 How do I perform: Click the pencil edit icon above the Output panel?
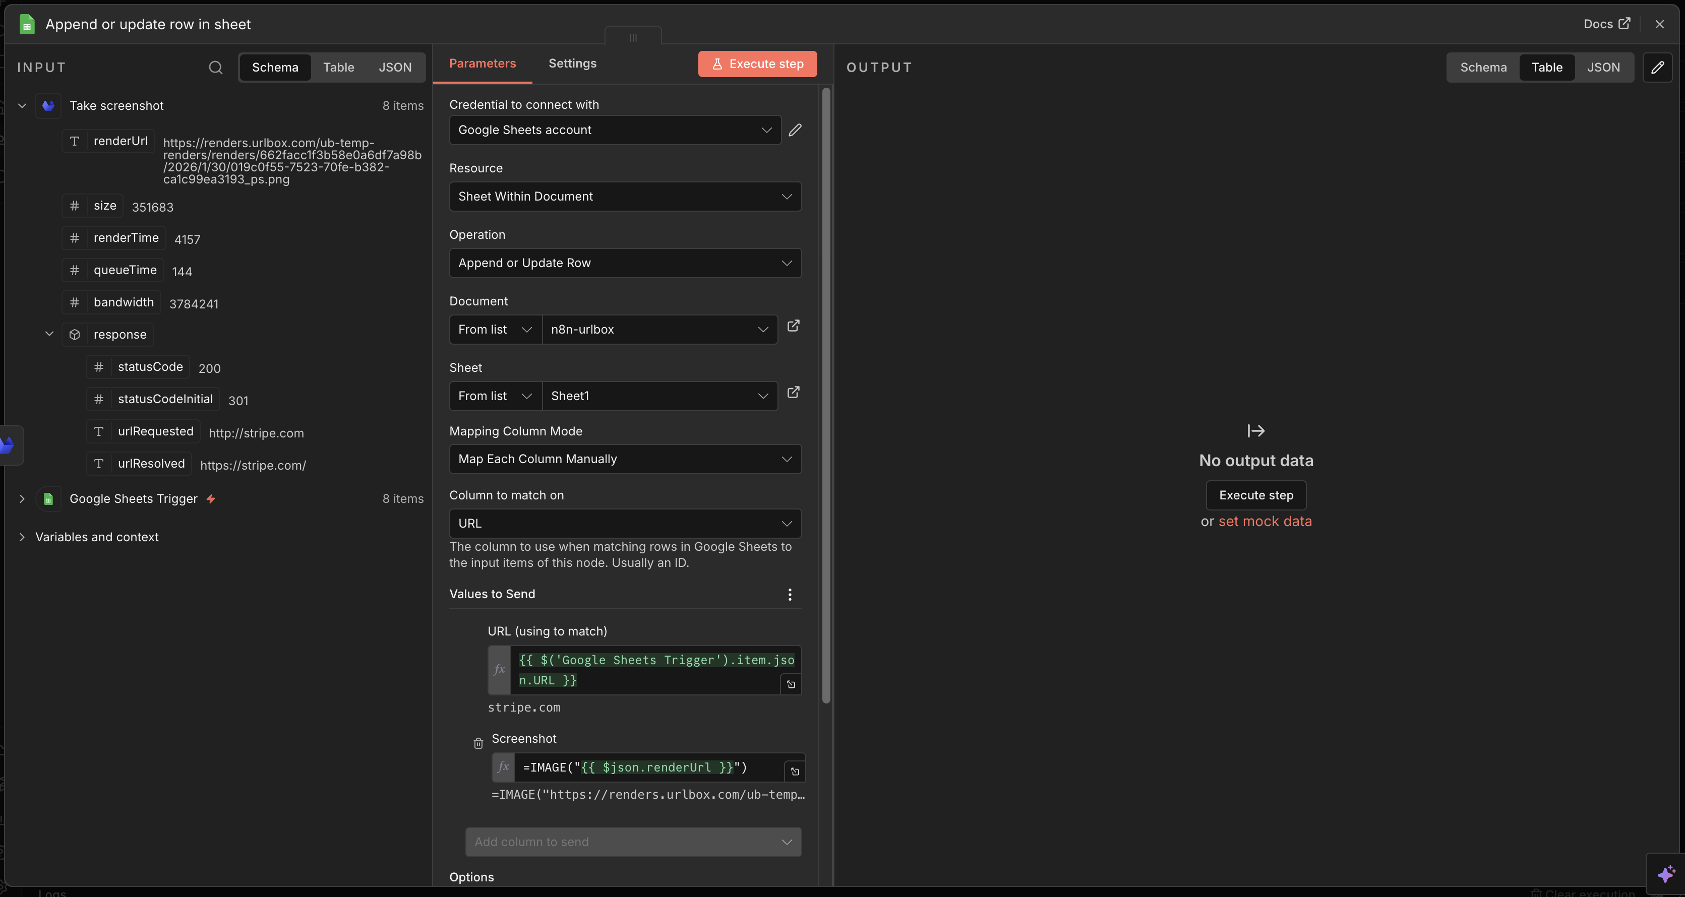pos(1659,67)
